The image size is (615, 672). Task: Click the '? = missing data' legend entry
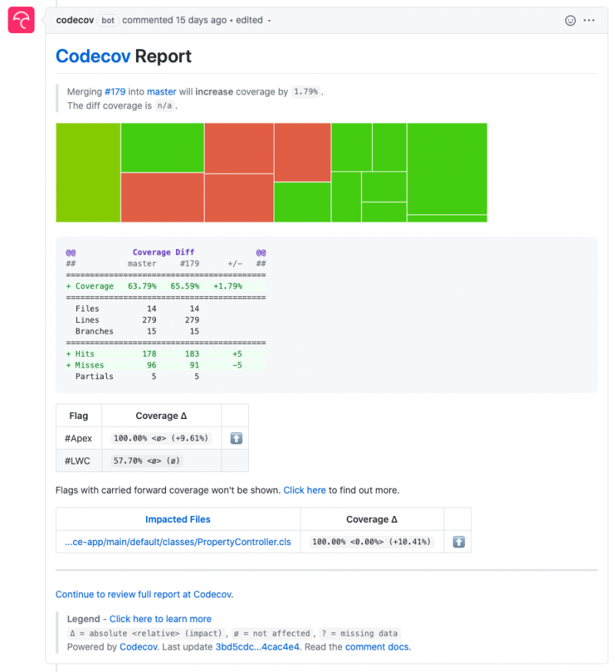tap(360, 634)
